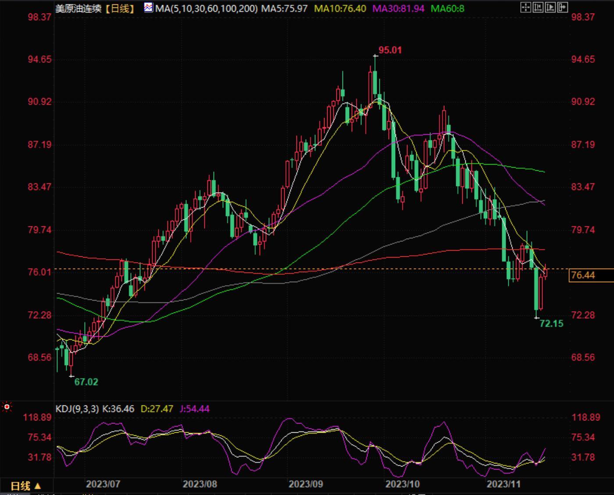Viewport: 614px width, 495px height.
Task: Click the MA indicator chart icon
Action: 148,8
